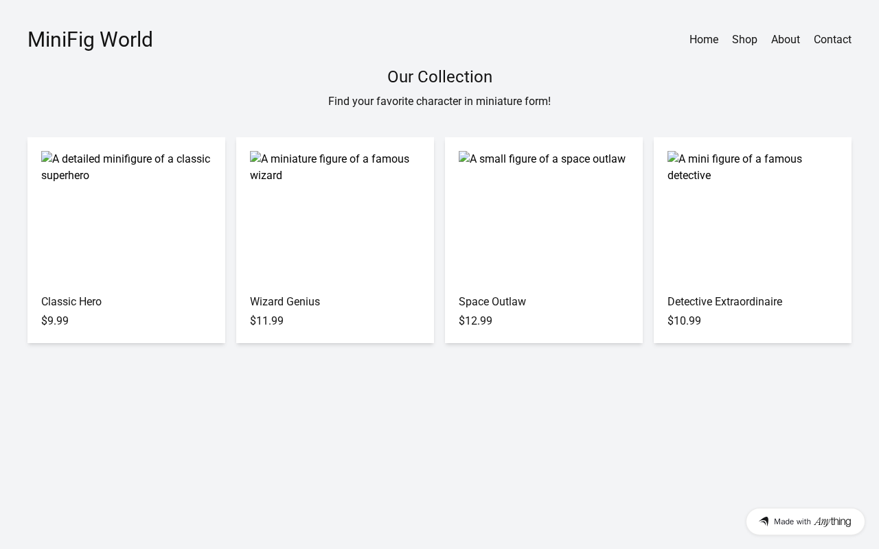Go to the Home page

click(703, 40)
